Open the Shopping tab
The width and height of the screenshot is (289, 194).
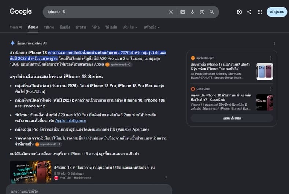pos(65,27)
